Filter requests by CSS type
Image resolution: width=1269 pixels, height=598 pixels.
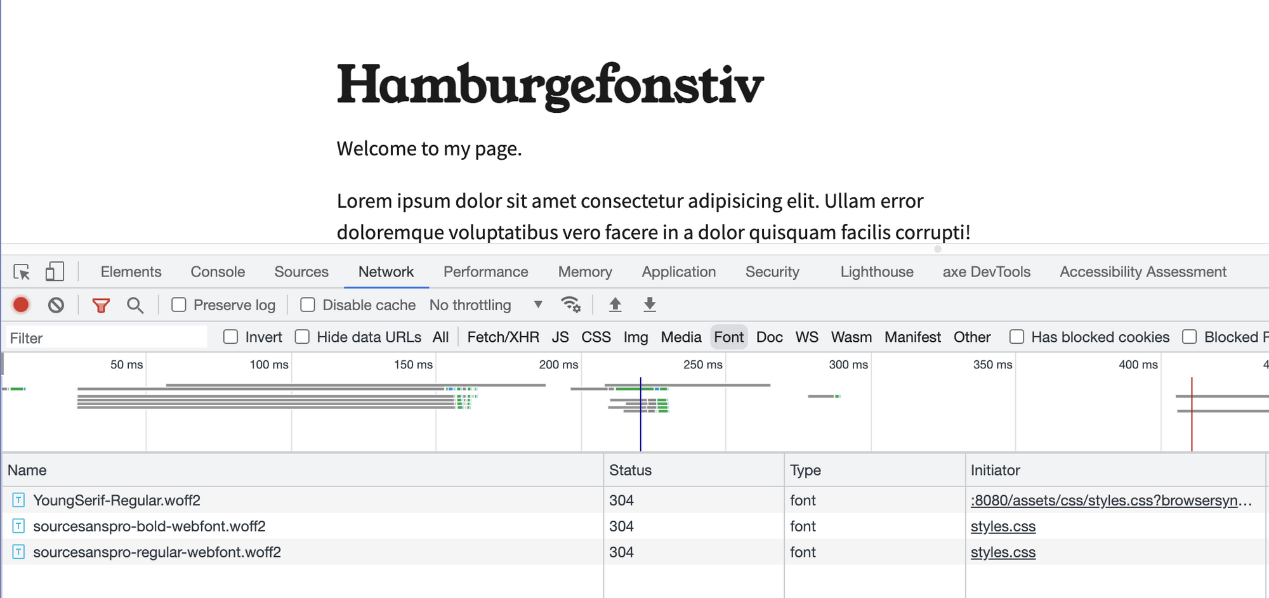[596, 337]
